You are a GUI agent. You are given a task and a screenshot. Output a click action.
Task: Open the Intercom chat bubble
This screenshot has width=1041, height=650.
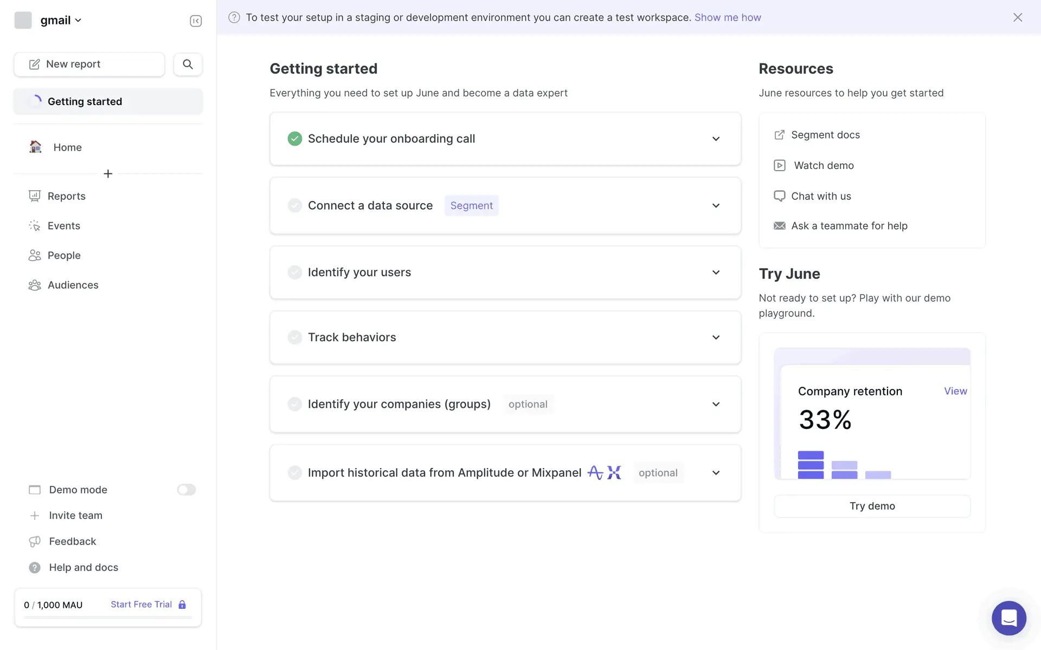point(1008,617)
